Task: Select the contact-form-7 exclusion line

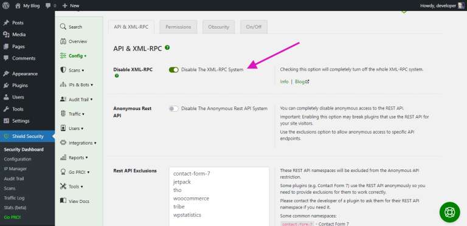Action: [192, 174]
